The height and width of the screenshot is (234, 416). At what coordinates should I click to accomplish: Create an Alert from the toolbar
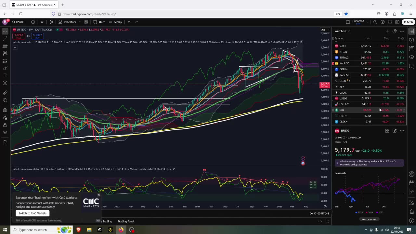(x=99, y=22)
